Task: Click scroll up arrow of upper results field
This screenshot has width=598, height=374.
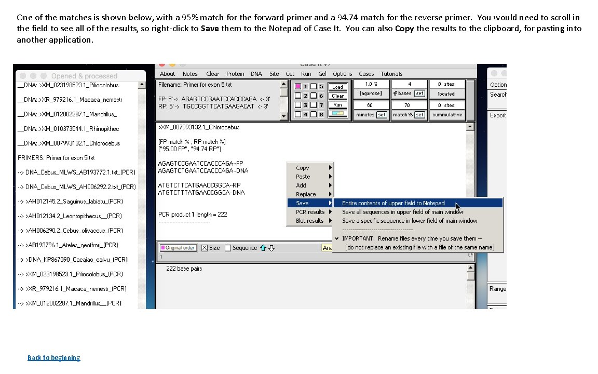Action: [x=470, y=127]
